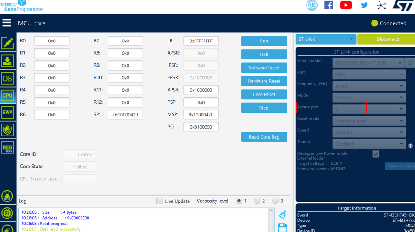Open the REG beta registers icon
Screen dimensions: 415x232
click(x=7, y=147)
